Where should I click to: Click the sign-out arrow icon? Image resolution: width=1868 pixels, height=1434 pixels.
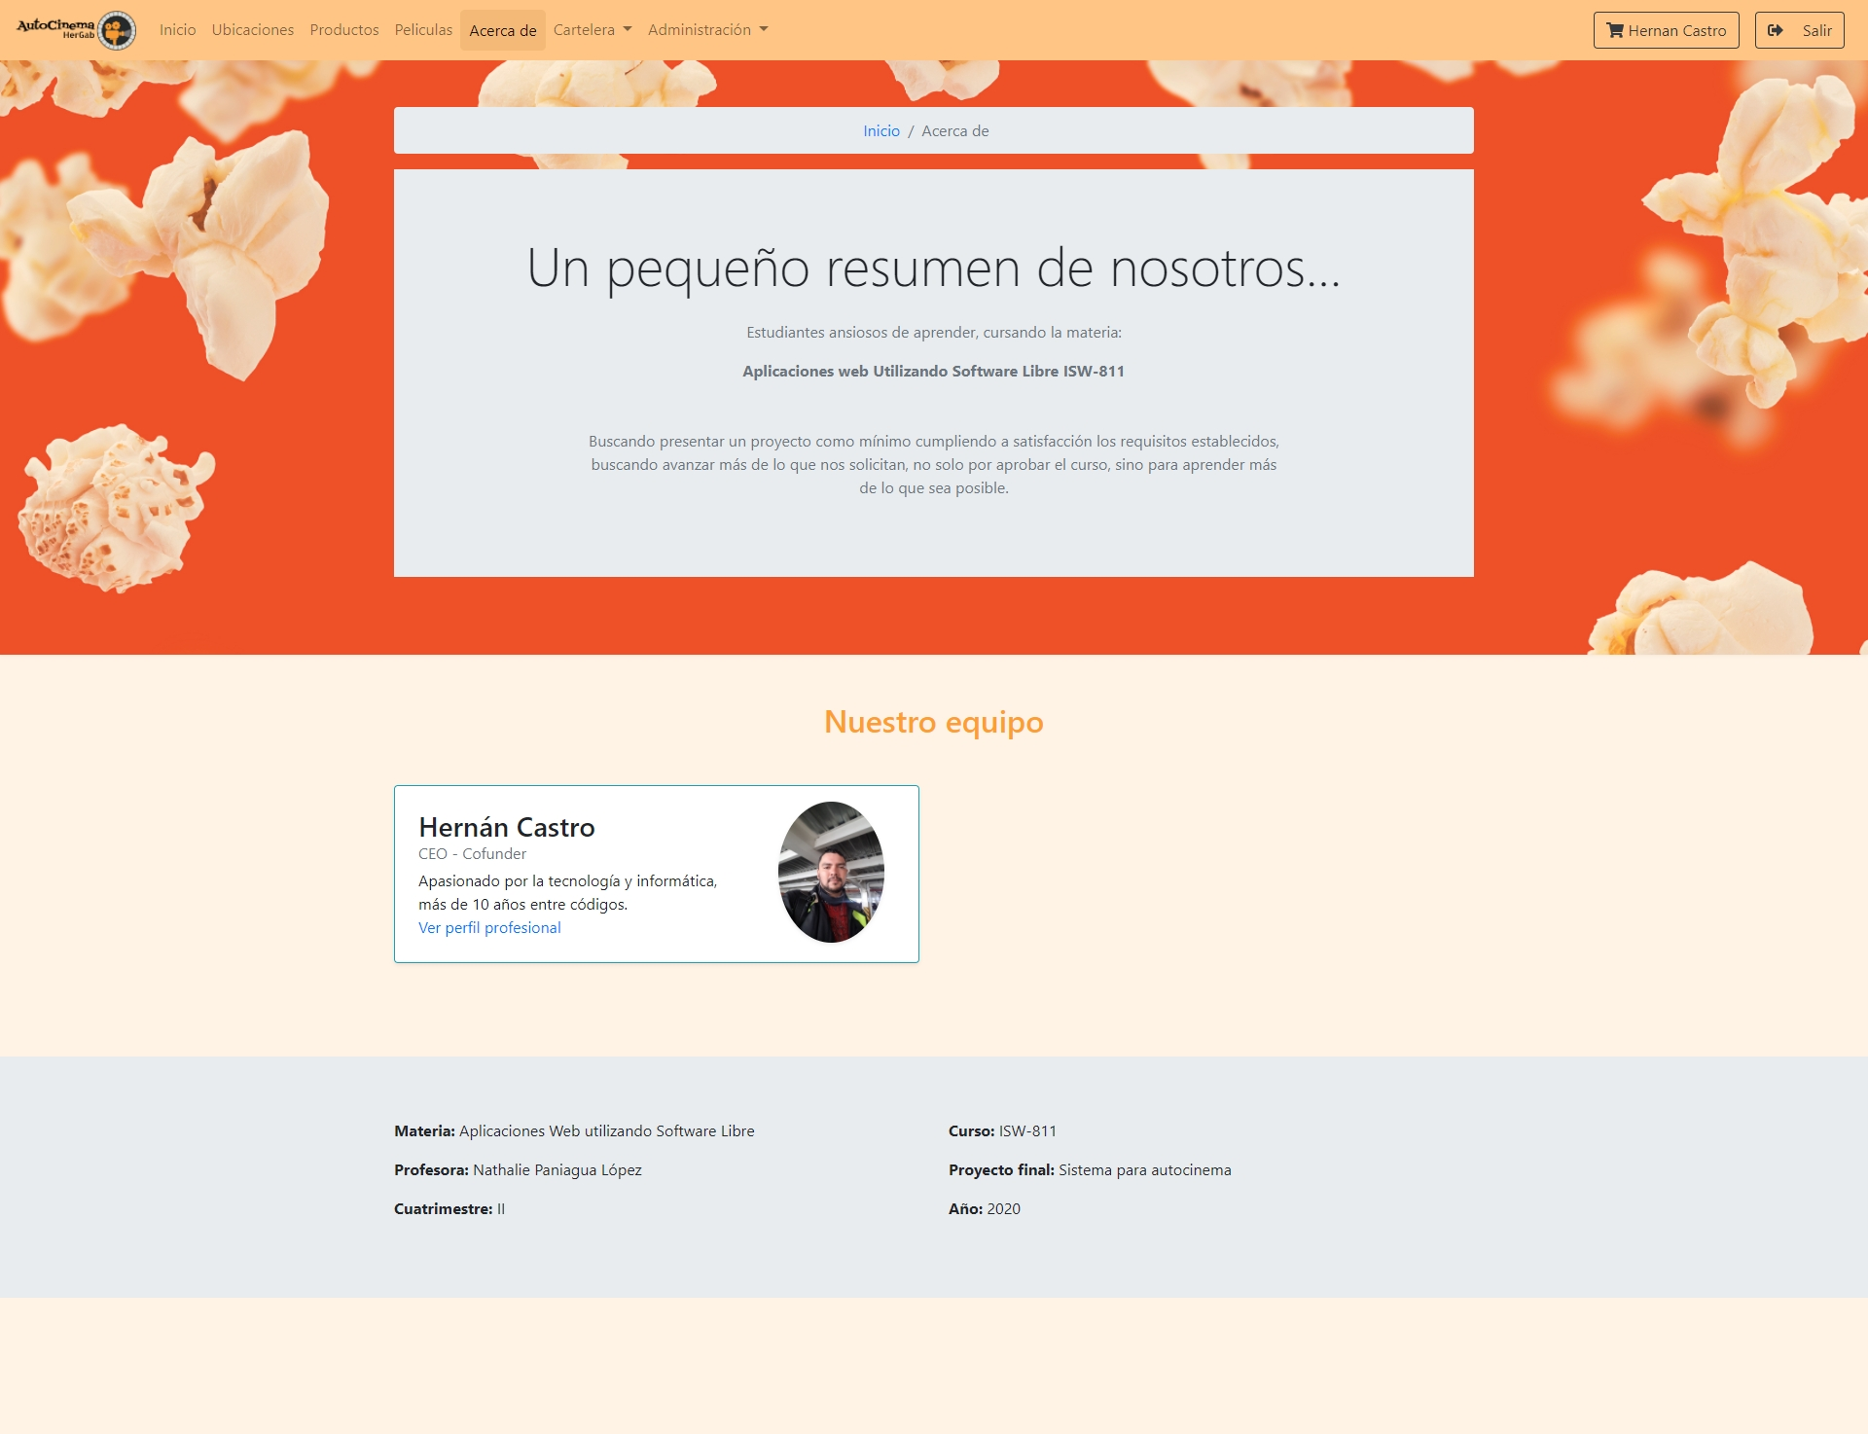(x=1776, y=30)
